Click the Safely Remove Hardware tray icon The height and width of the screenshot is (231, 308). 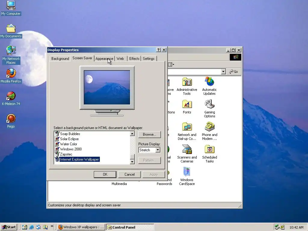[x=277, y=227]
